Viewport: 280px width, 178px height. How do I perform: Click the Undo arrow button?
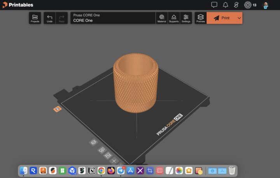[49, 18]
